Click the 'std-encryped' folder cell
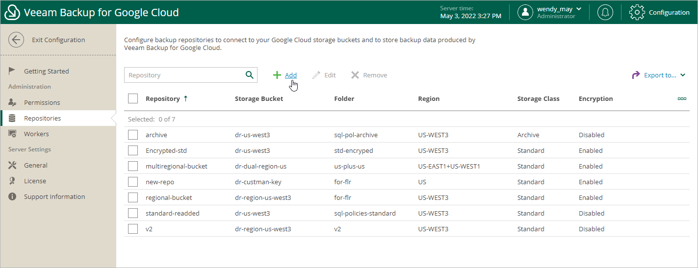698x268 pixels. [x=353, y=150]
